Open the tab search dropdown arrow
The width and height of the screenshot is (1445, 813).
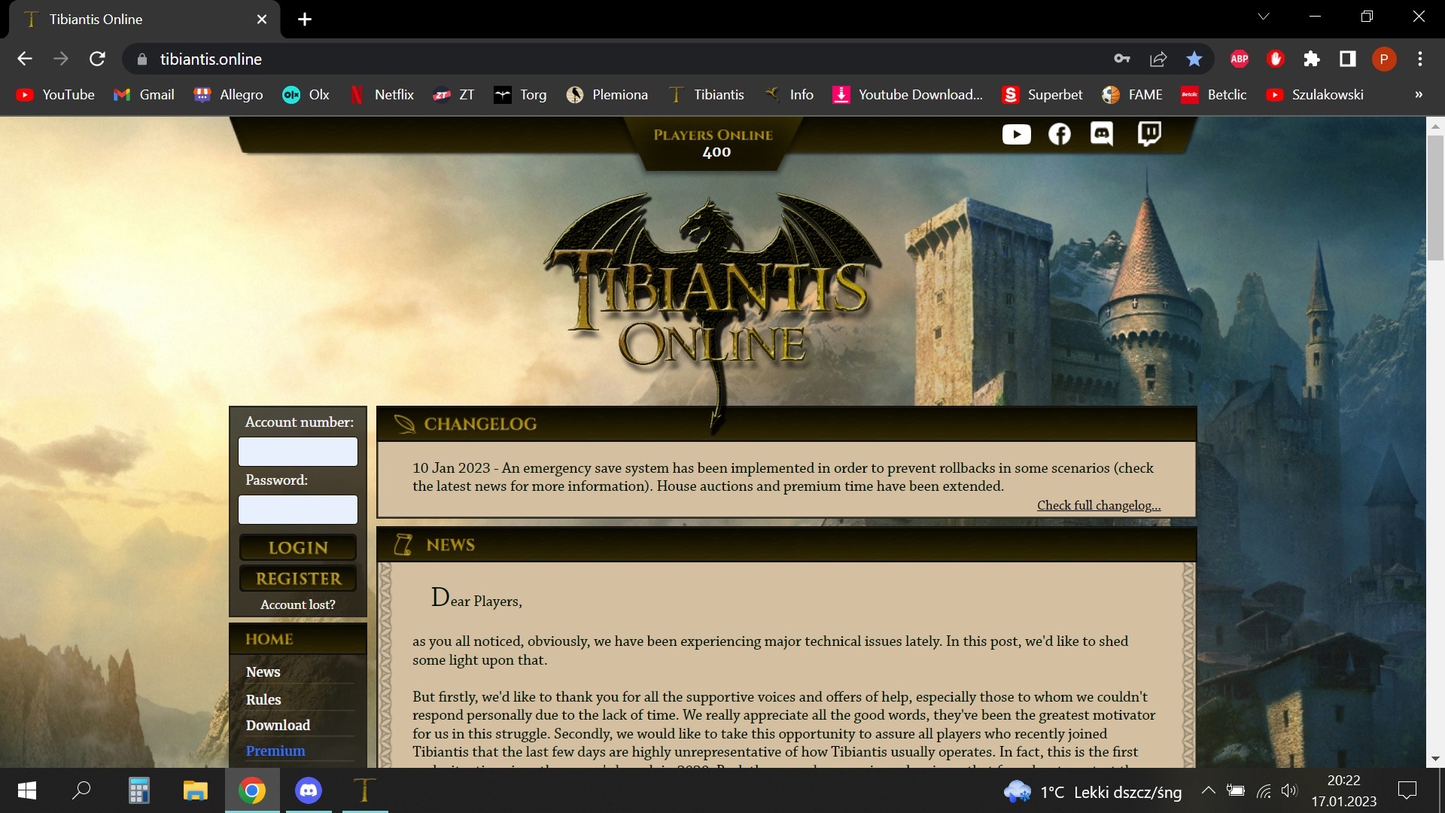(x=1264, y=17)
